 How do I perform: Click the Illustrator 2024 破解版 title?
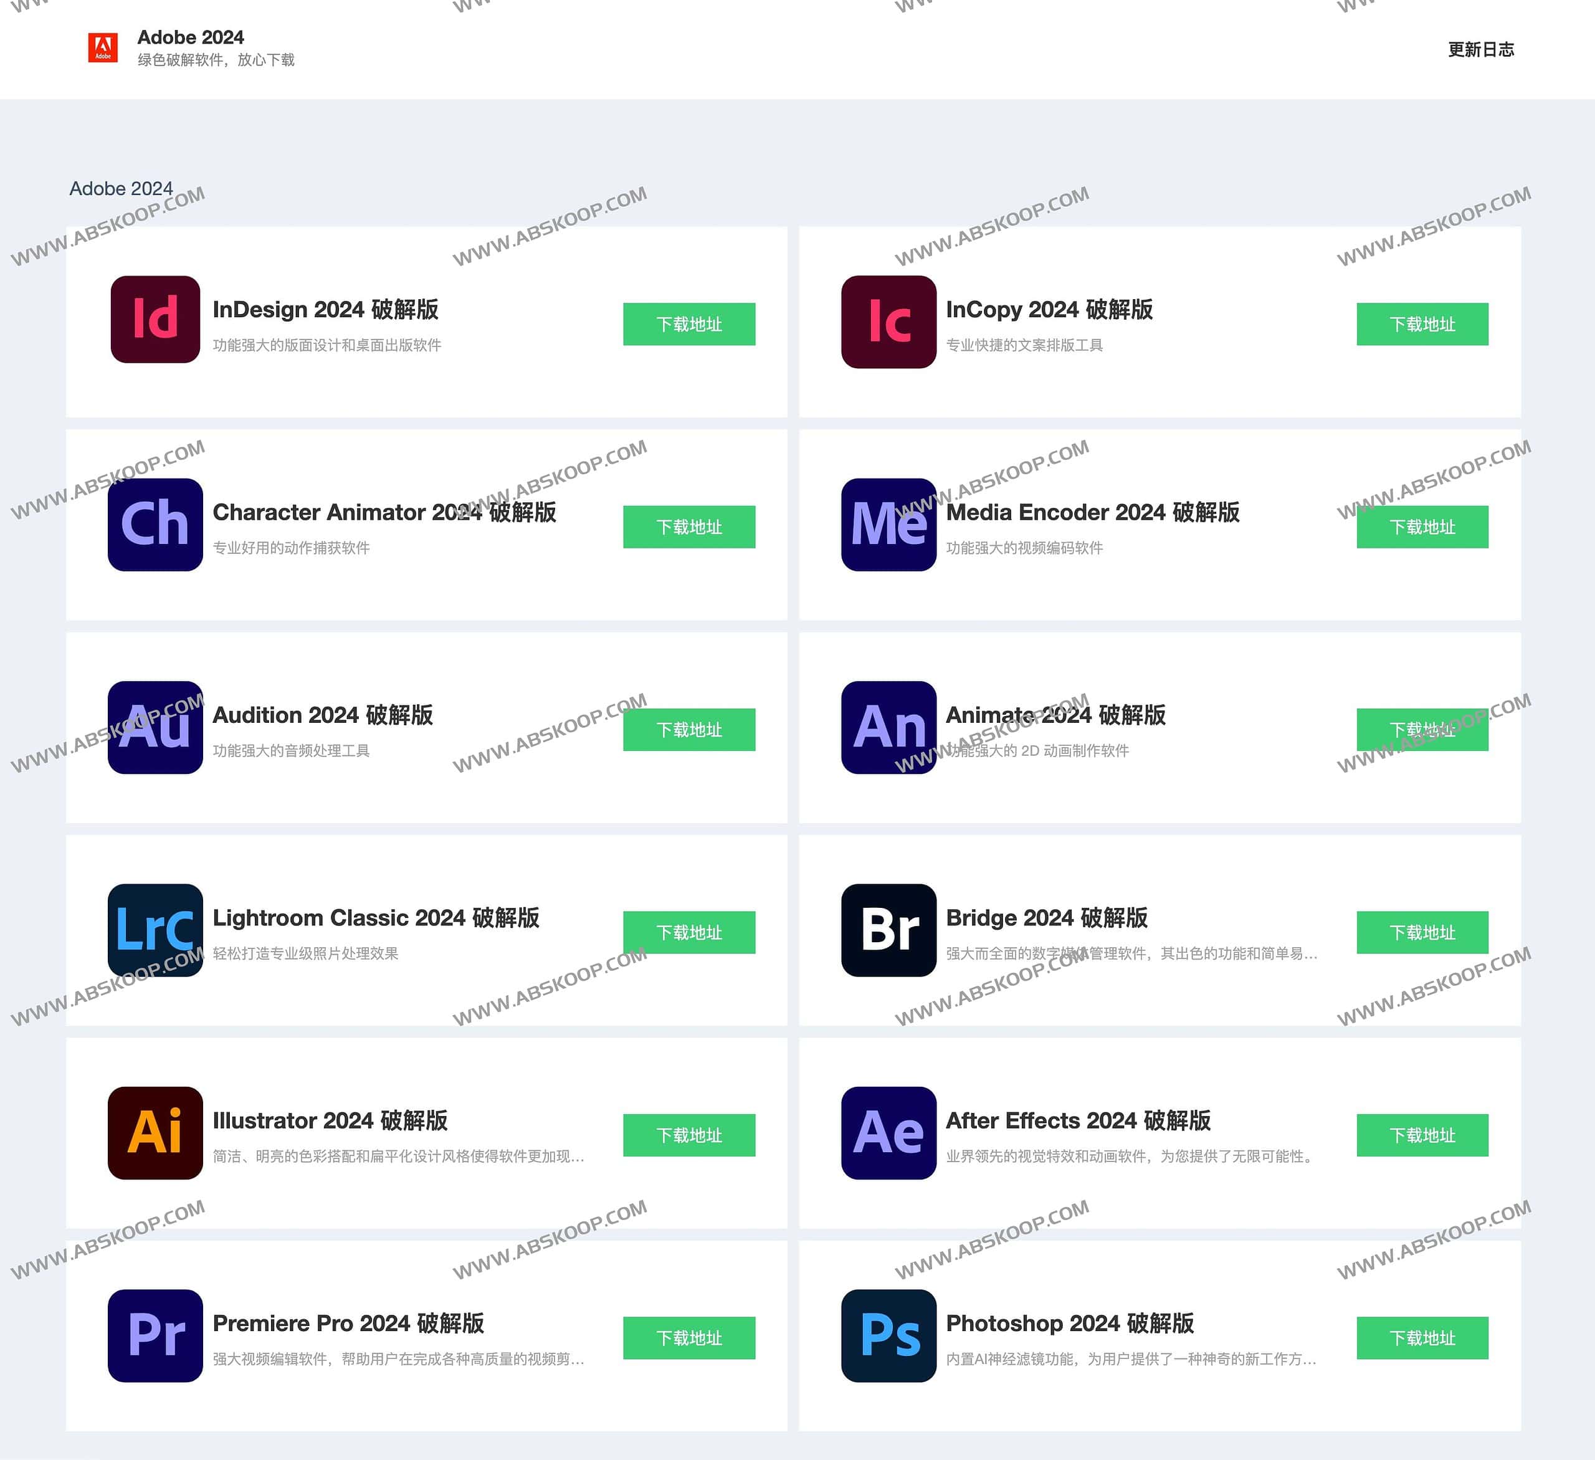pos(330,1120)
